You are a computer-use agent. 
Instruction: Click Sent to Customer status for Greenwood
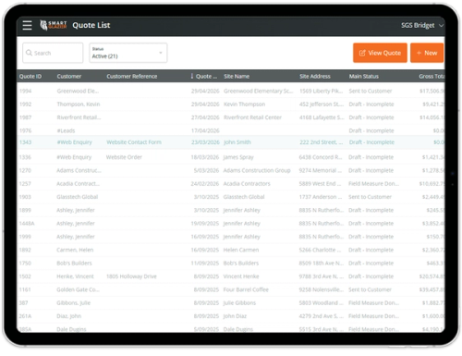pyautogui.click(x=371, y=91)
